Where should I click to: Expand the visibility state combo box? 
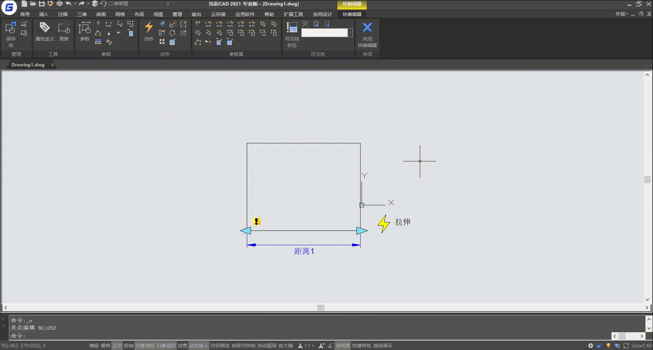point(350,33)
